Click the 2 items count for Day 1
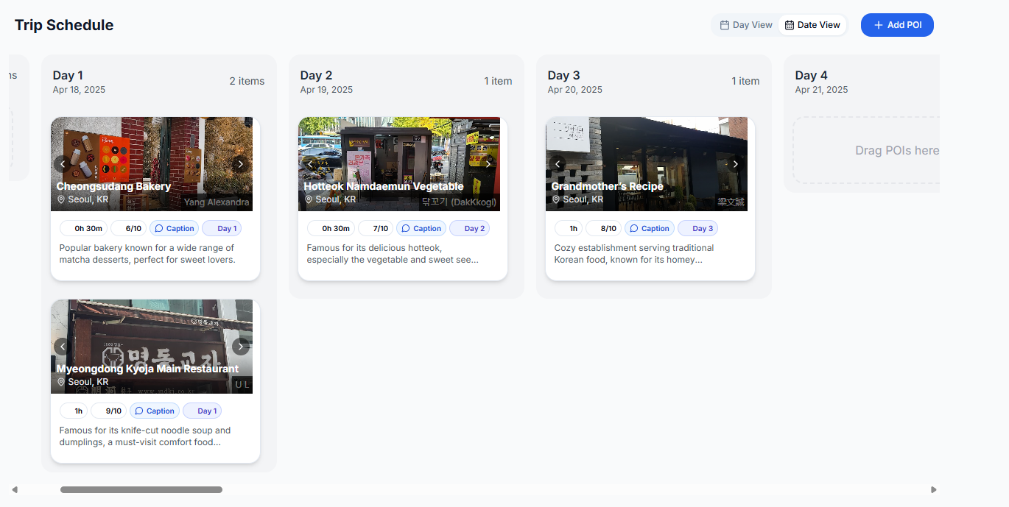1009x507 pixels. [x=247, y=81]
